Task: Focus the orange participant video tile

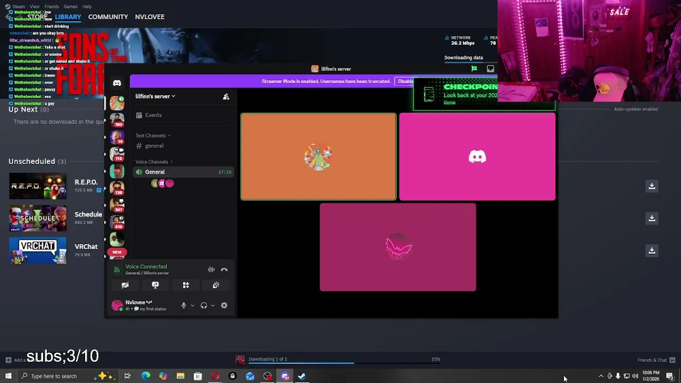Action: 318,156
